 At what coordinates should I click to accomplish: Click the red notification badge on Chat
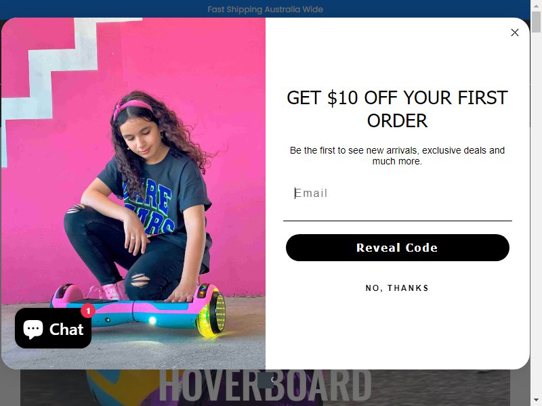coord(88,311)
